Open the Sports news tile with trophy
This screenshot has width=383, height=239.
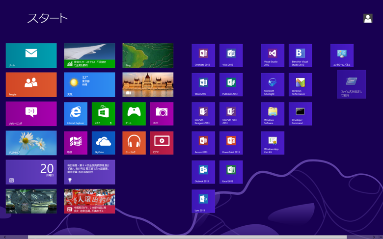(90, 172)
